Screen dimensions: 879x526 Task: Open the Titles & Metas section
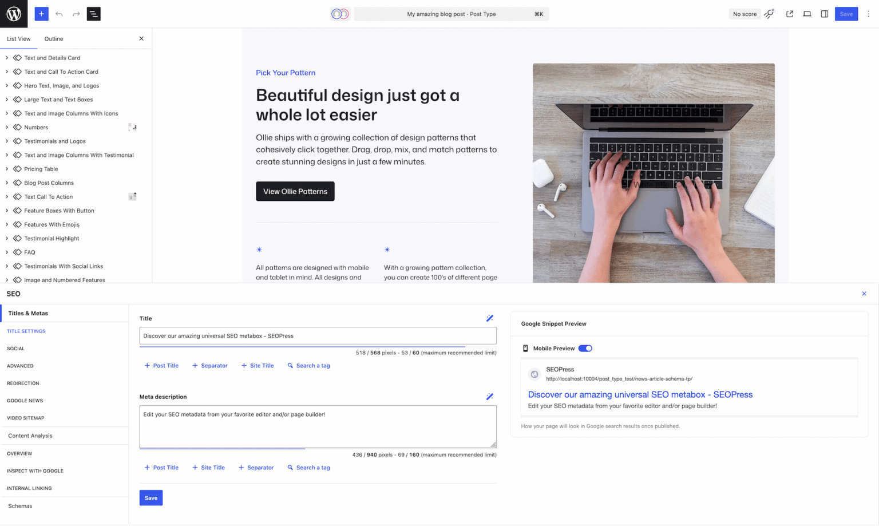pyautogui.click(x=65, y=313)
